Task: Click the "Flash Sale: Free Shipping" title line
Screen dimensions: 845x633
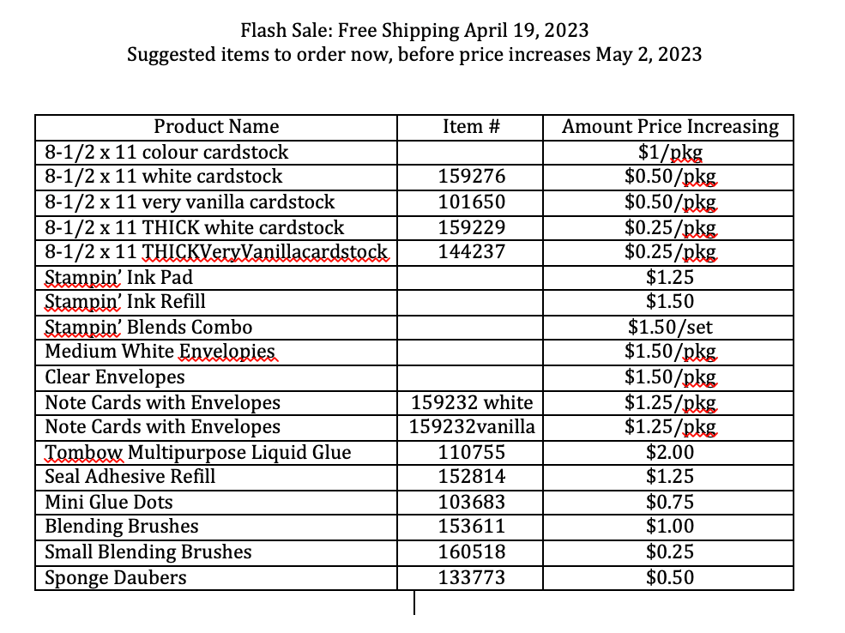Action: [x=414, y=31]
